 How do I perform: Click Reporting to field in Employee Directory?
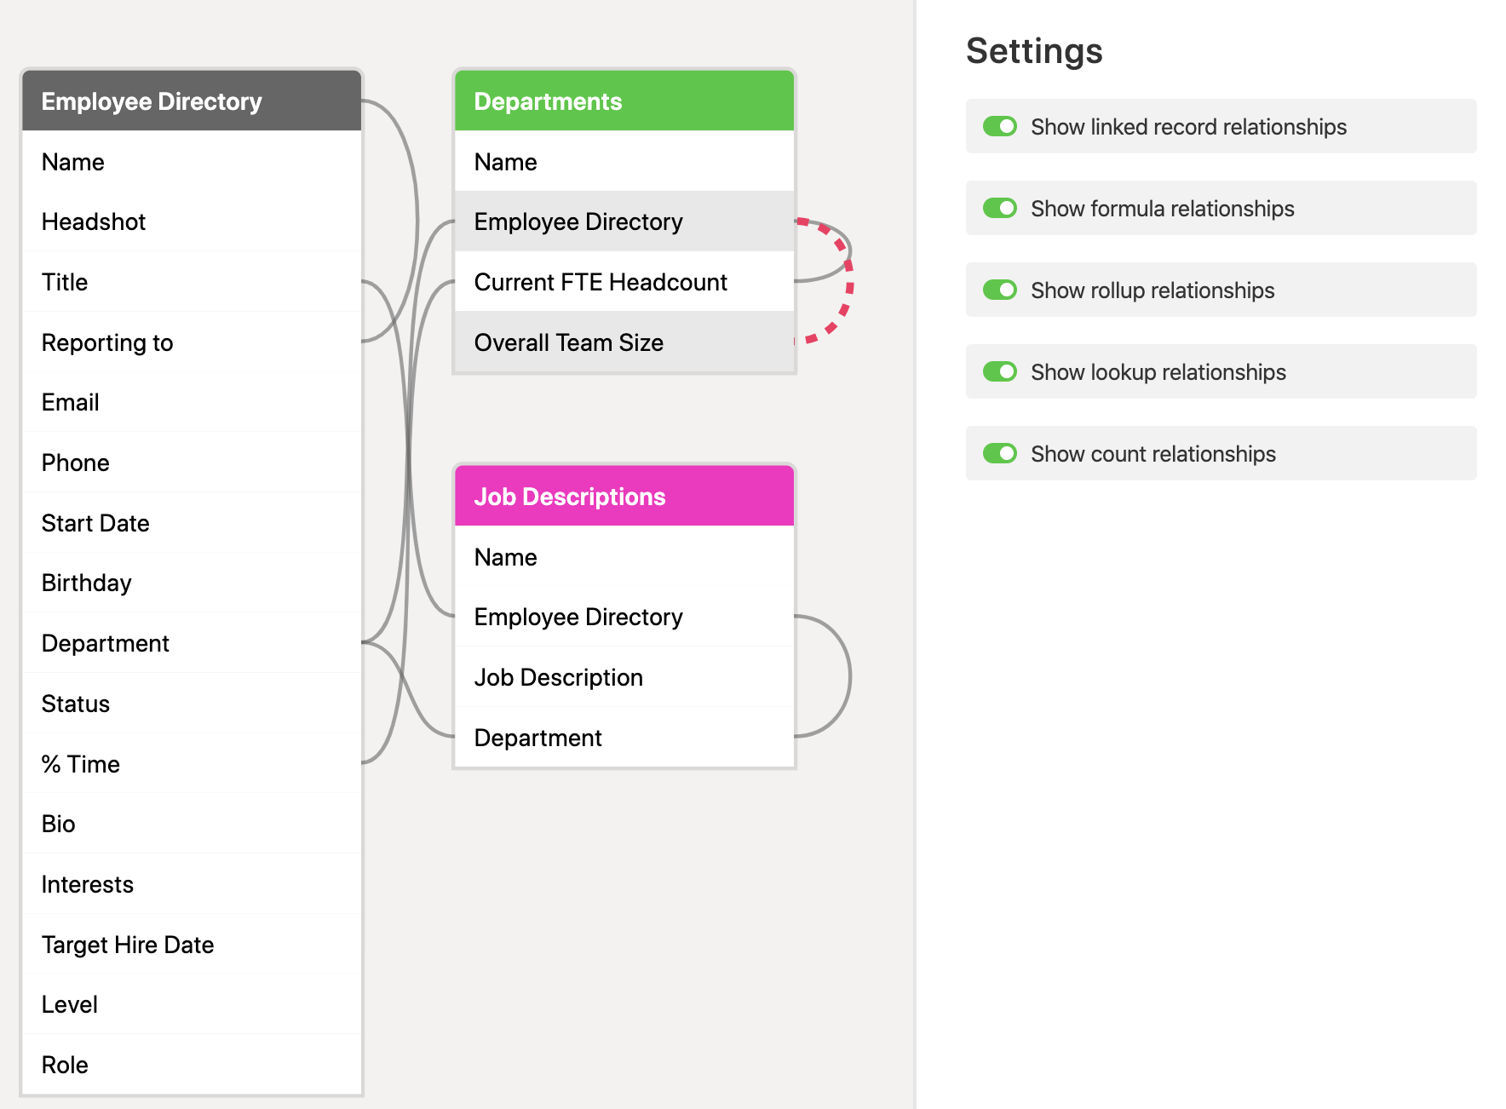192,342
